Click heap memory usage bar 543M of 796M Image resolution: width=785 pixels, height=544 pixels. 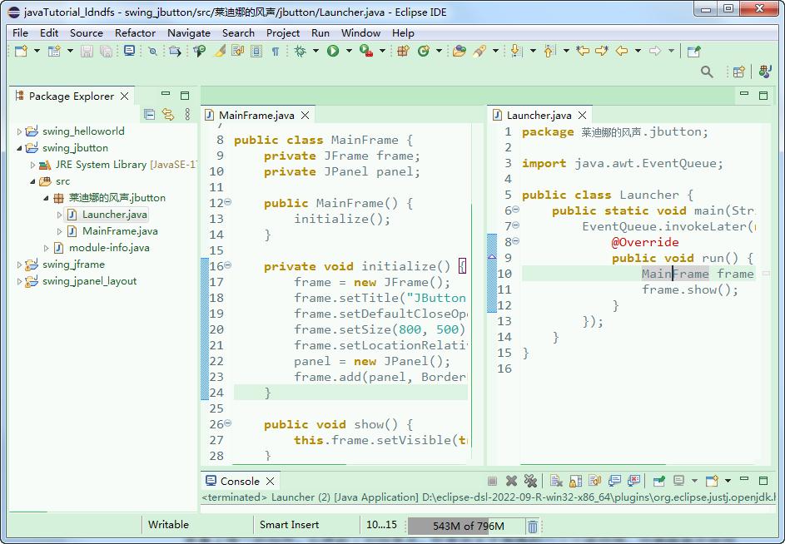(x=468, y=526)
